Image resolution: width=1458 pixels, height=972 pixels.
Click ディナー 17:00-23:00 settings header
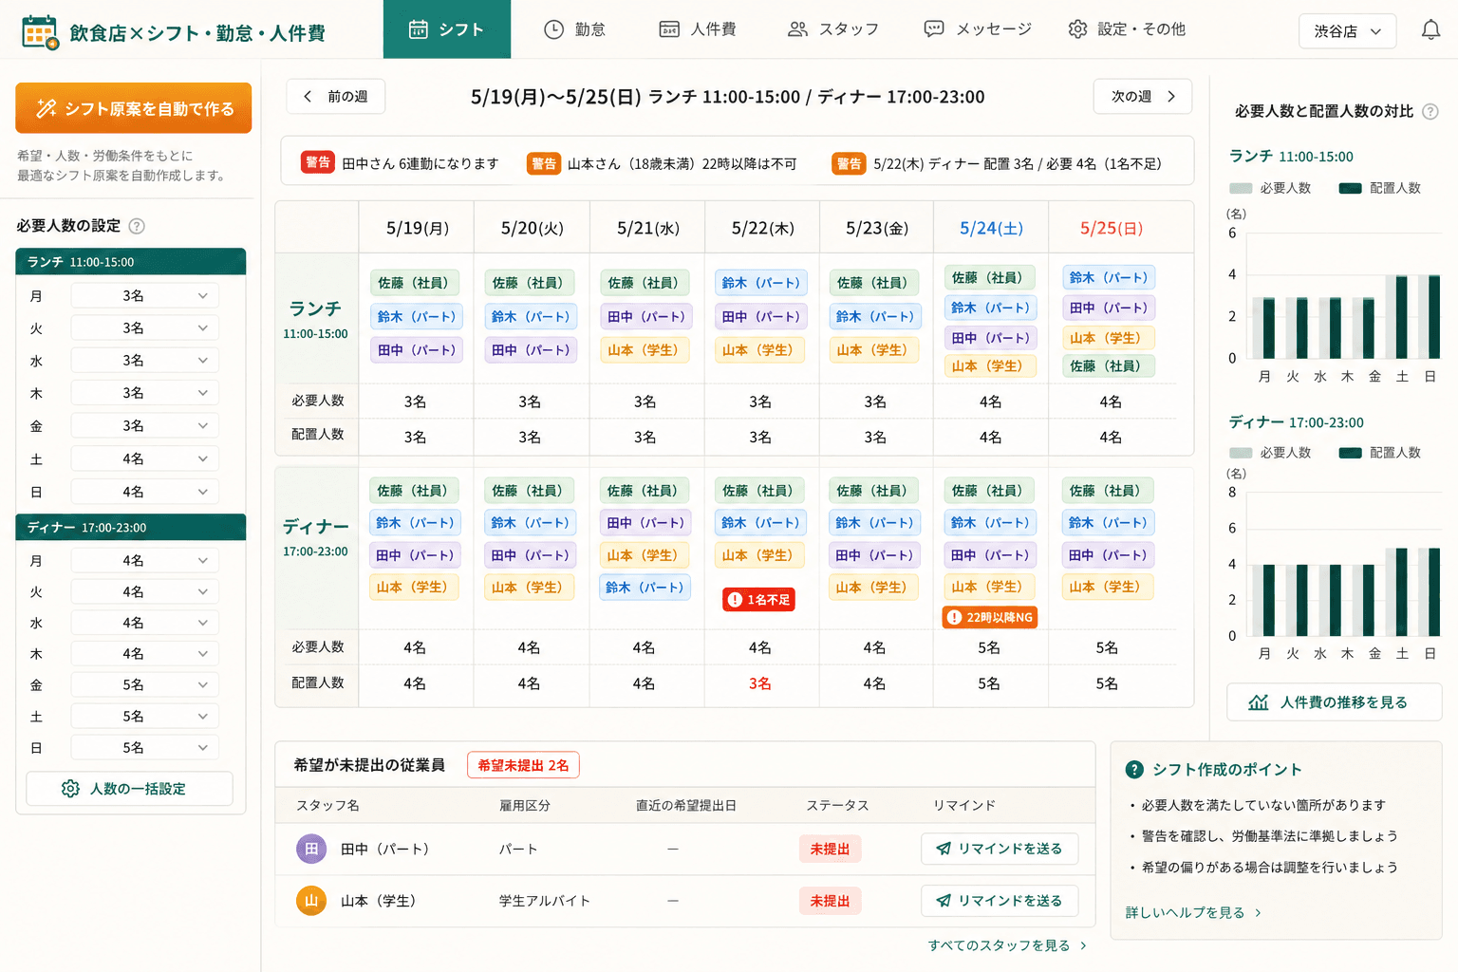point(131,527)
